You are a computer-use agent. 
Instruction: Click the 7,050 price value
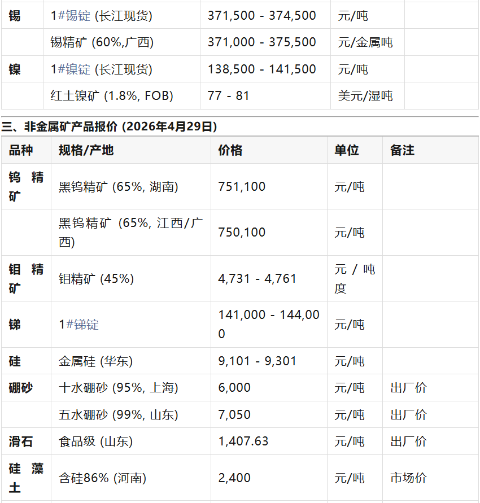(x=234, y=415)
